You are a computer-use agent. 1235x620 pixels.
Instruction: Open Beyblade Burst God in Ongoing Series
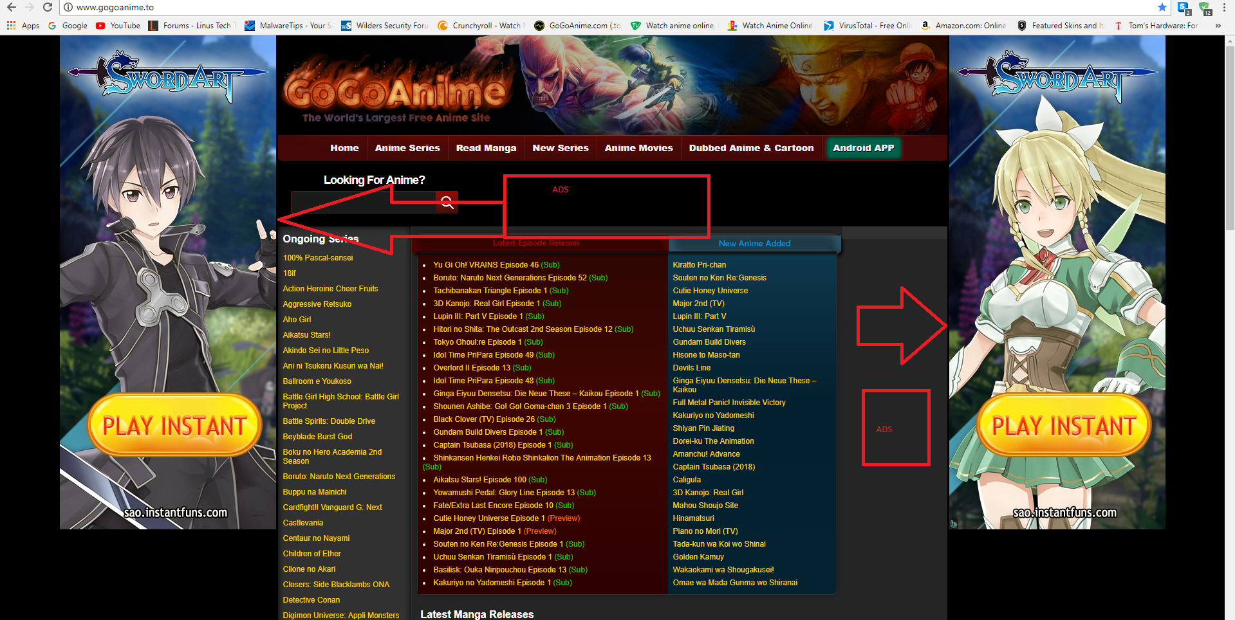click(x=317, y=437)
